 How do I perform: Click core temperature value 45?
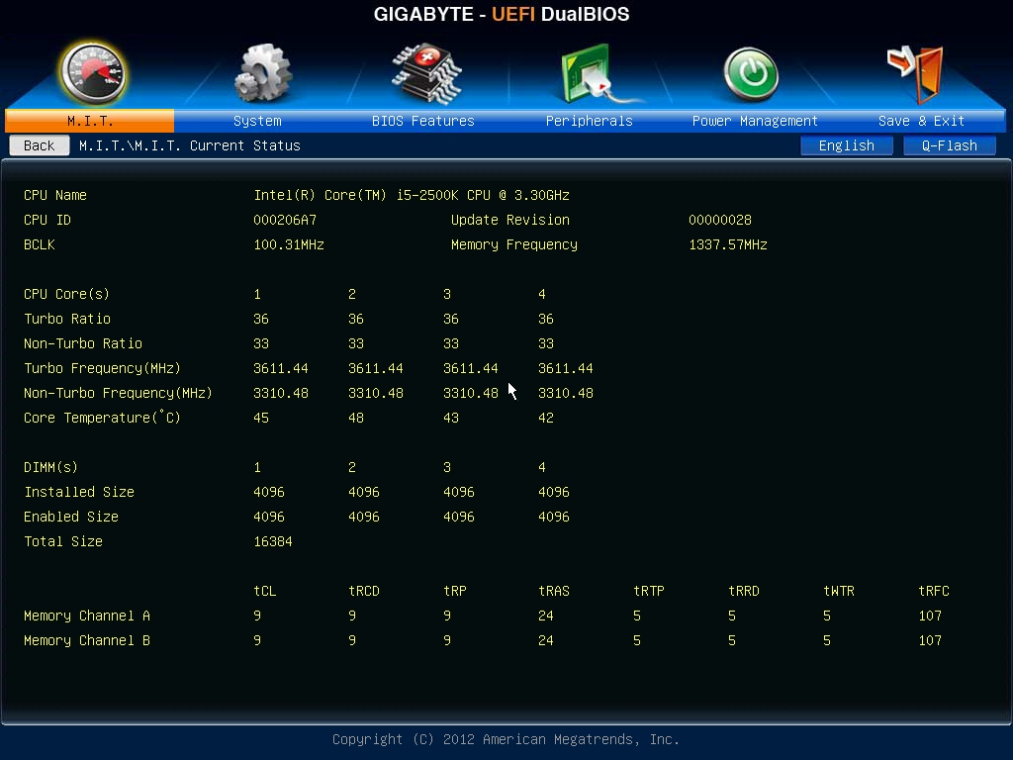[x=261, y=418]
